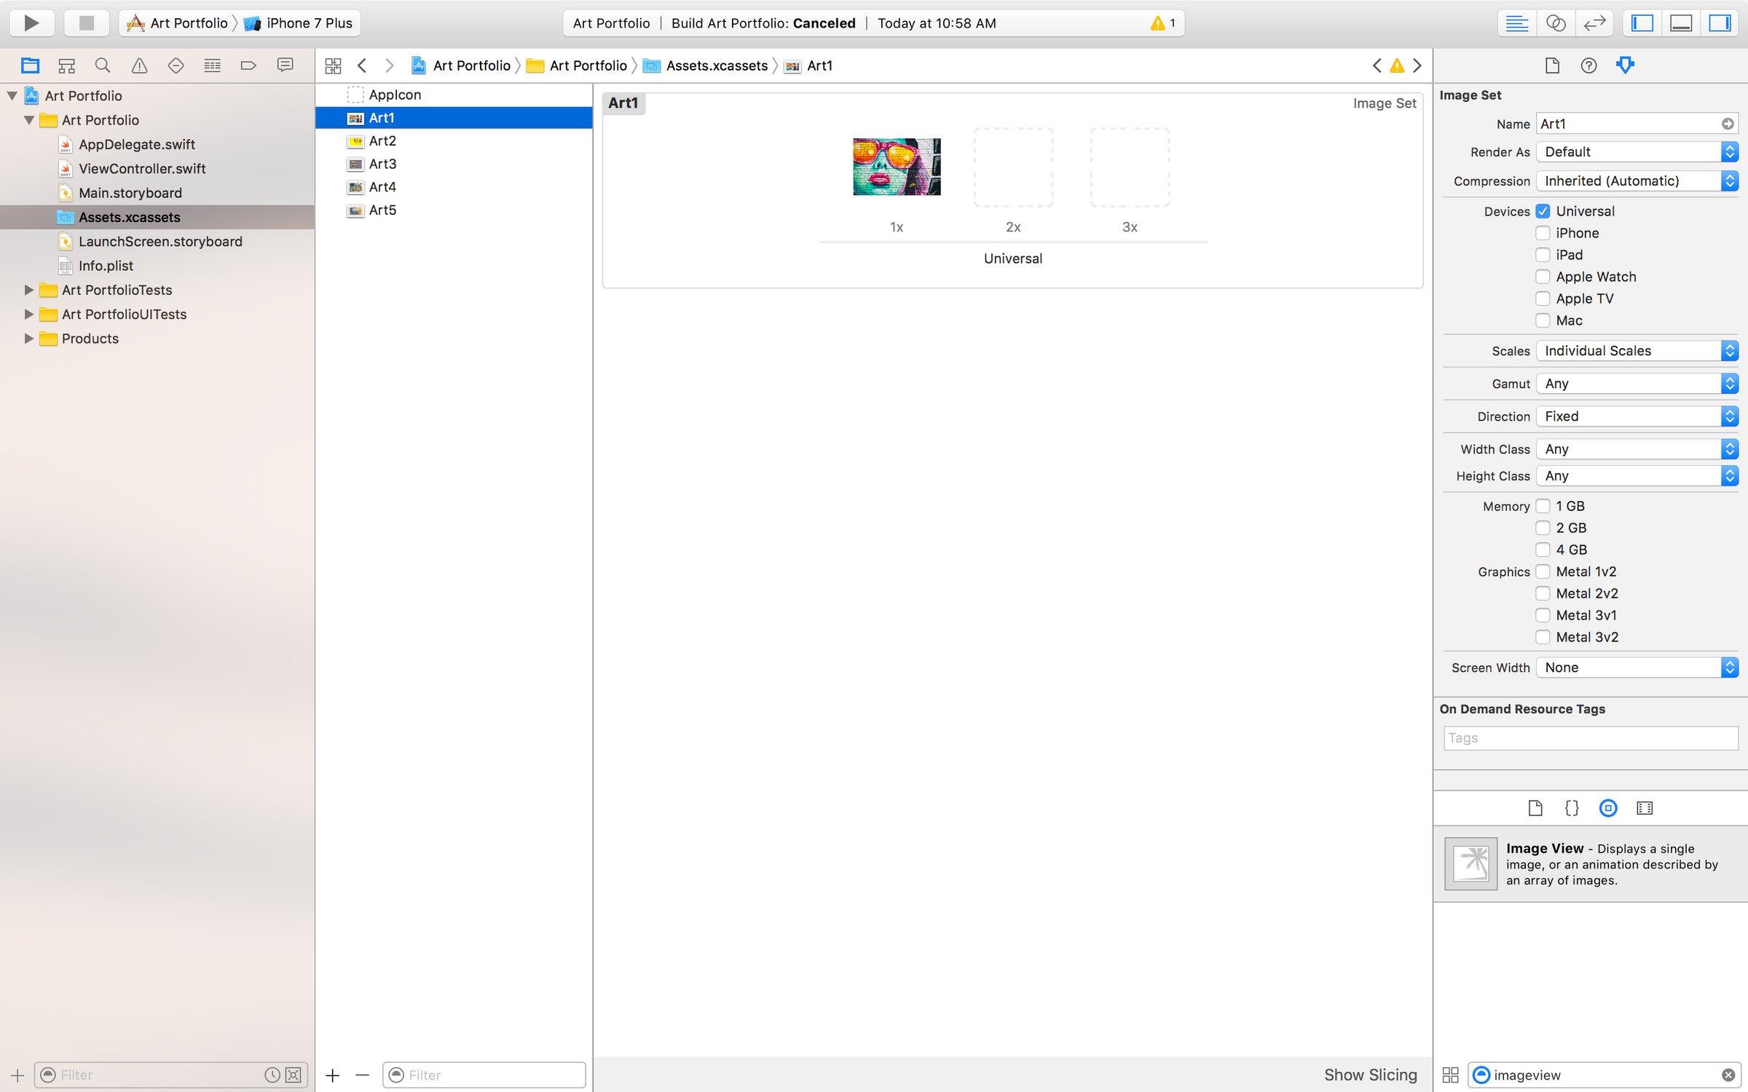
Task: Expand the Products folder
Action: 28,339
